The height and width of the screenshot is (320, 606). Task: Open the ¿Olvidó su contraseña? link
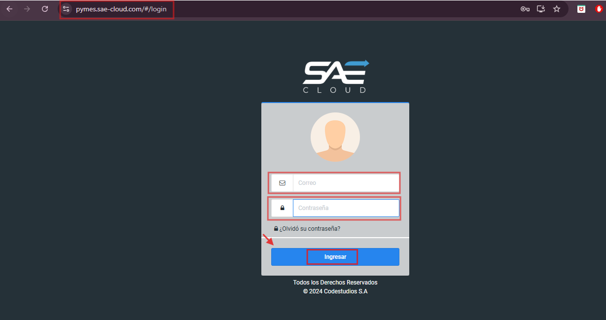(x=310, y=229)
